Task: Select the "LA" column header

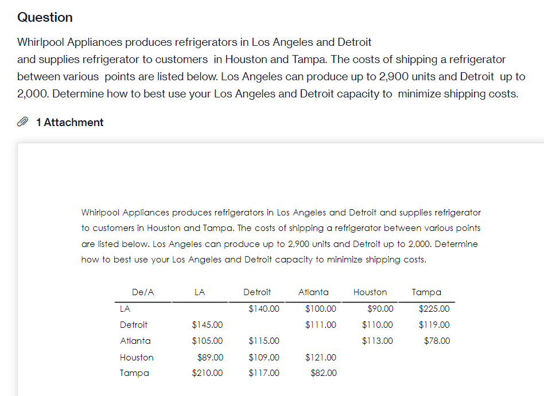Action: coord(200,292)
